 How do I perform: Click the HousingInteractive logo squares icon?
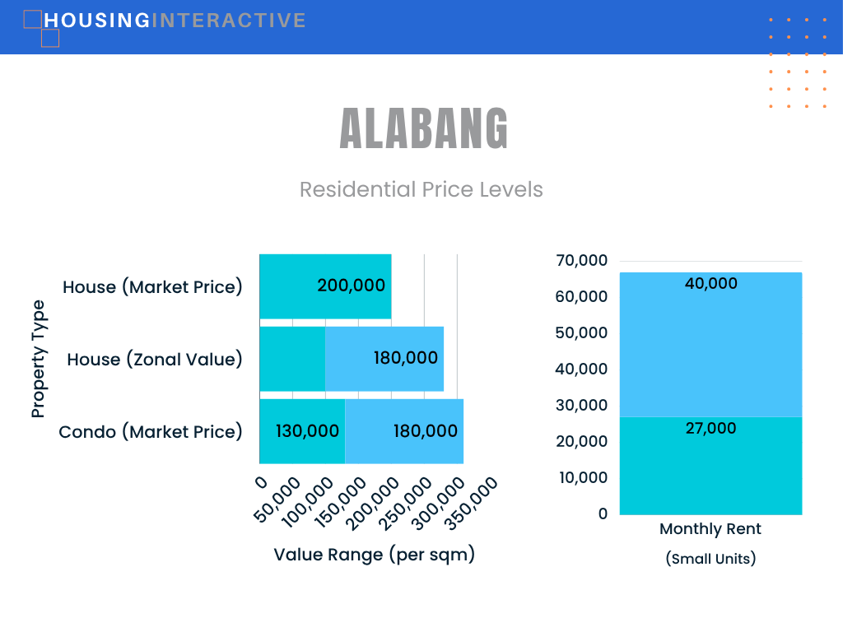click(x=41, y=29)
